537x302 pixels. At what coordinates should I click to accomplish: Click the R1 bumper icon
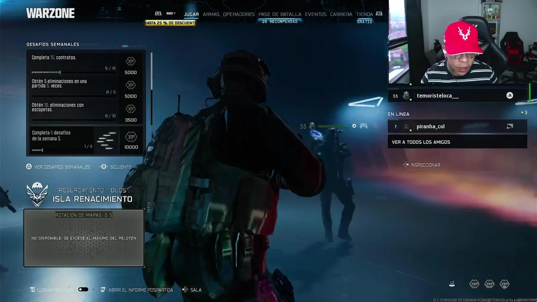pos(379,13)
